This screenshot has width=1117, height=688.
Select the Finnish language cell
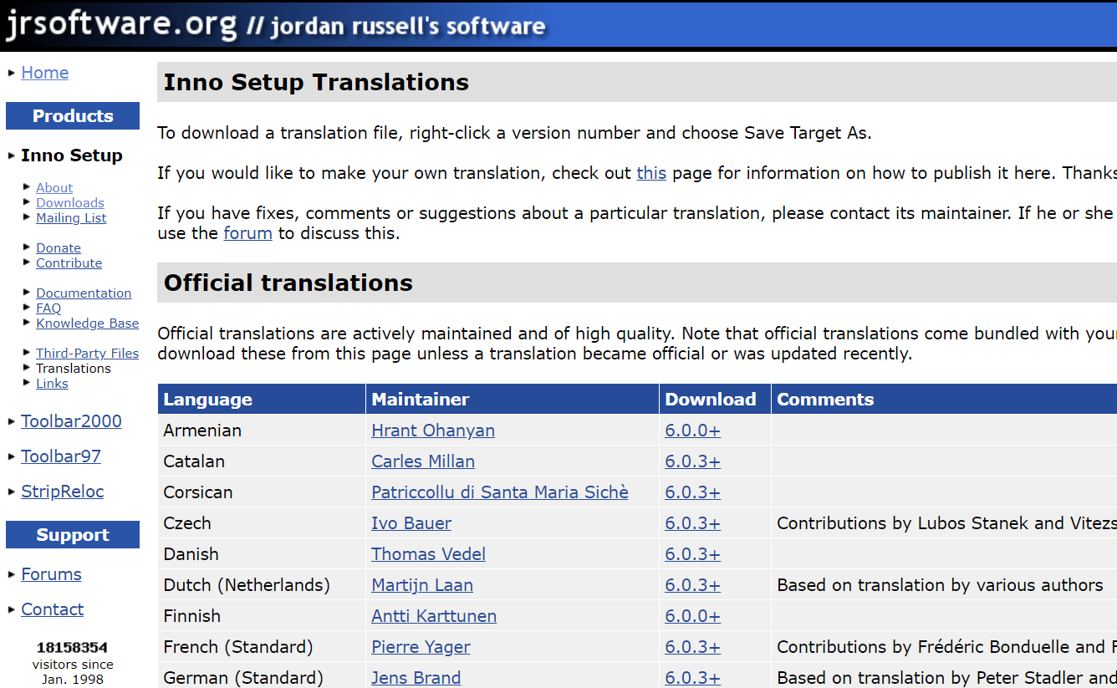point(261,616)
